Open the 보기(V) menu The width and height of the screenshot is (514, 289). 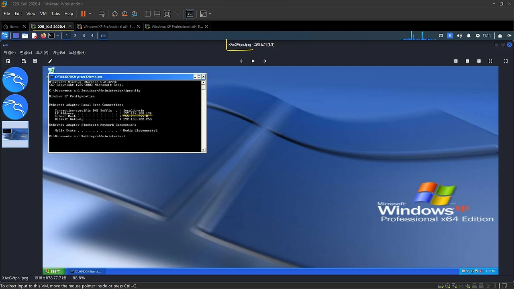42,52
